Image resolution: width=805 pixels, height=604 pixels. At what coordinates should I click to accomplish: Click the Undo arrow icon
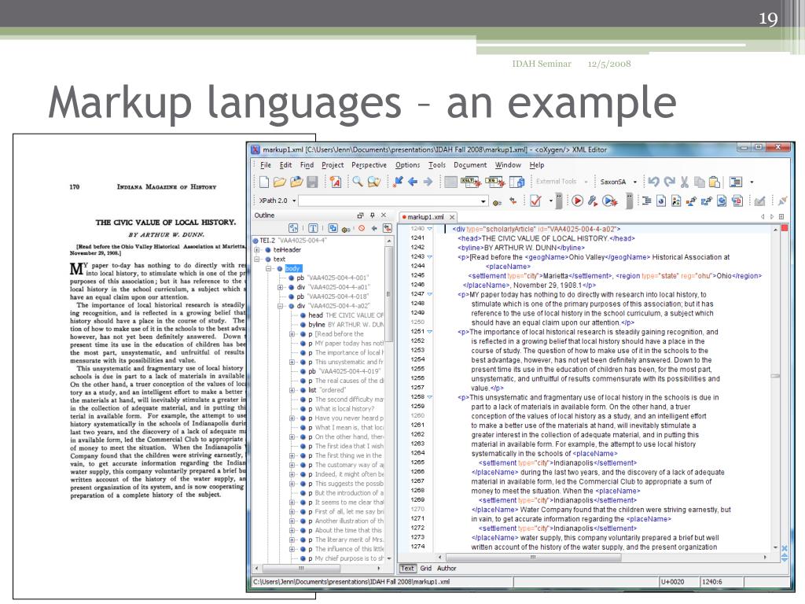653,182
